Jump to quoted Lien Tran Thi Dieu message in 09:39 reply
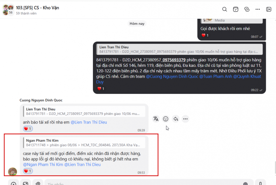The height and width of the screenshot is (185, 276). point(84,112)
